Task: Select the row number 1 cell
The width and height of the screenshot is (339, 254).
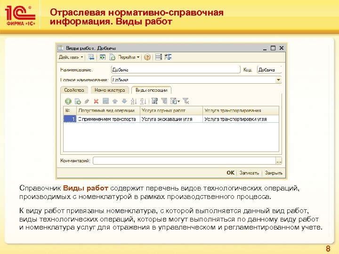Action: (70, 119)
